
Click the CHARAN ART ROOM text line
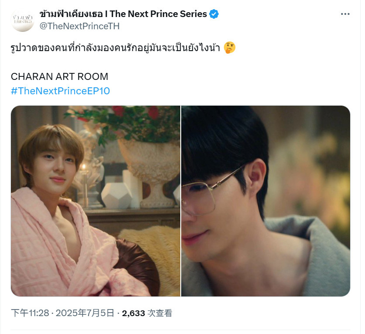coord(59,76)
